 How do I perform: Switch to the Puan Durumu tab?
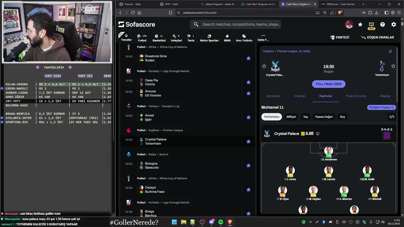[356, 96]
